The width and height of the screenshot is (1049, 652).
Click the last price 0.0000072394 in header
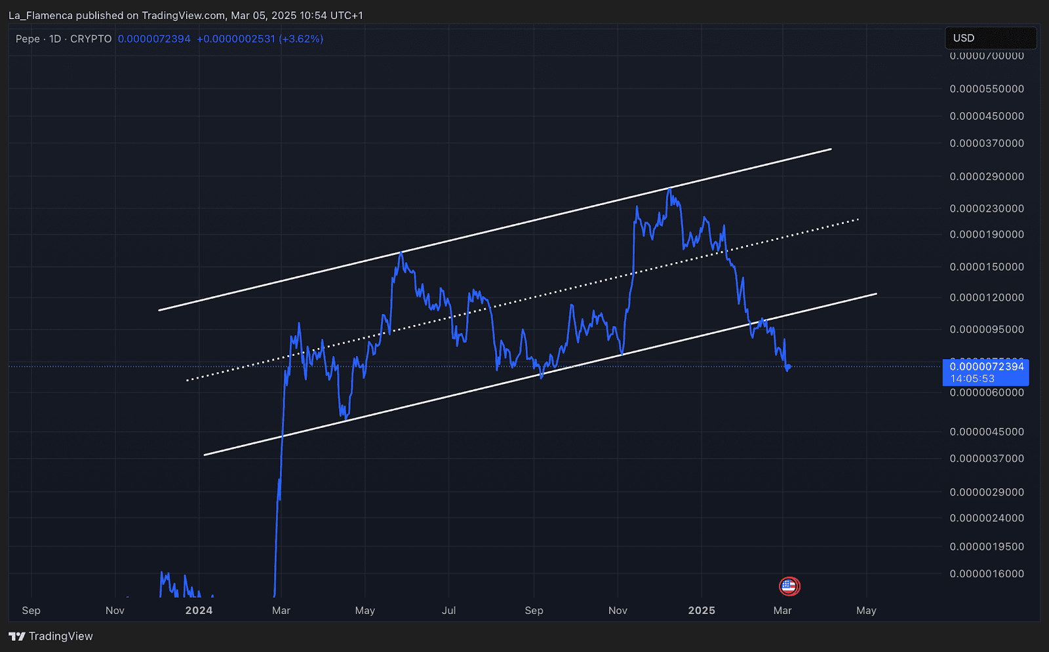coord(154,39)
